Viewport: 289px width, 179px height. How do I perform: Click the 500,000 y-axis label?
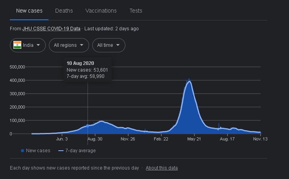coord(17,67)
